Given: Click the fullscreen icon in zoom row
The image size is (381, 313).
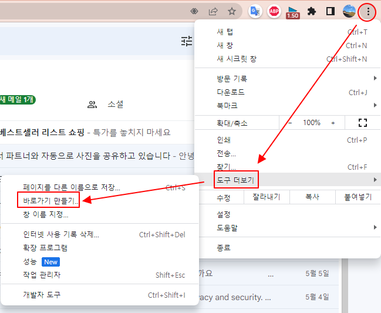Looking at the screenshot, I should 363,123.
